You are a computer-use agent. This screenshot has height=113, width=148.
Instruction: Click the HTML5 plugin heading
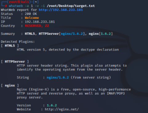pyautogui.click(x=10, y=46)
